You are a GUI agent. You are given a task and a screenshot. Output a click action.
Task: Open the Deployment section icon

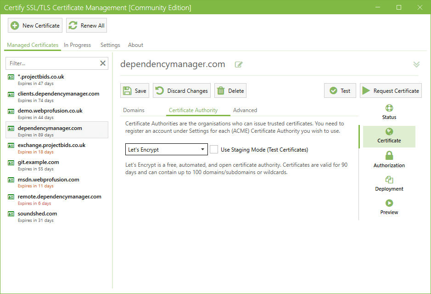(x=389, y=180)
